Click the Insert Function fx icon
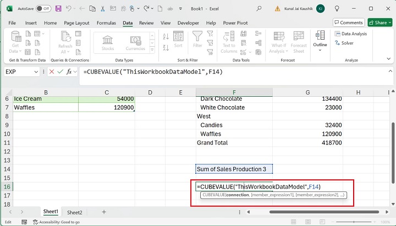 coord(70,72)
